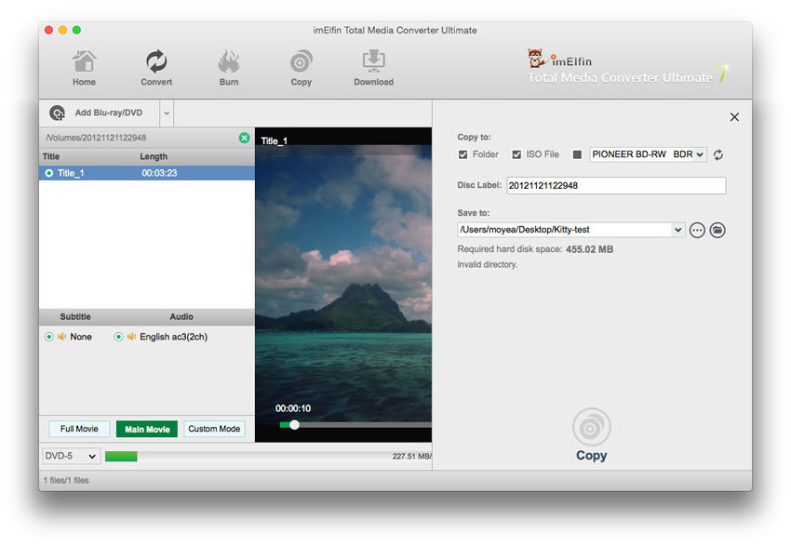Click the Title column header

51,157
